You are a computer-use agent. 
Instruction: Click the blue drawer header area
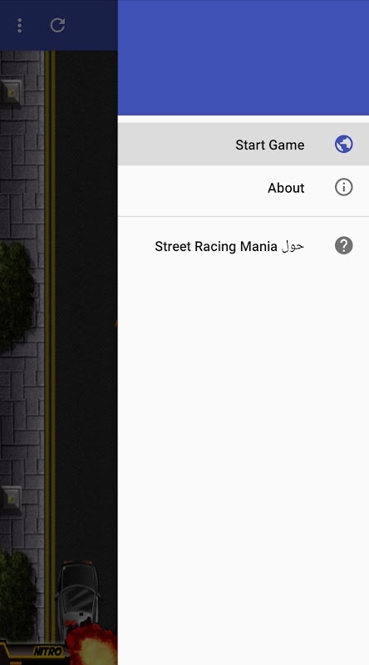coord(244,57)
